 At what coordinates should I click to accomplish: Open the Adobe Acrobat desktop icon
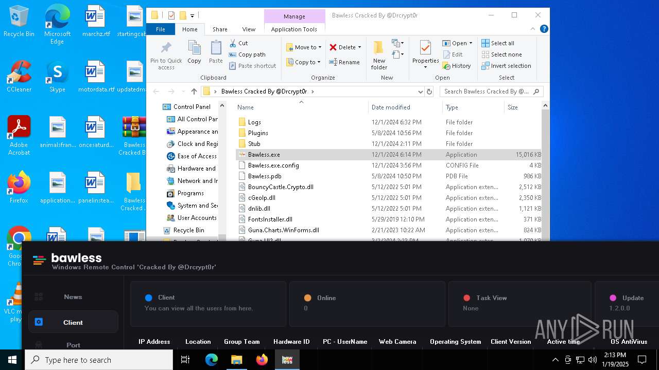[x=19, y=135]
